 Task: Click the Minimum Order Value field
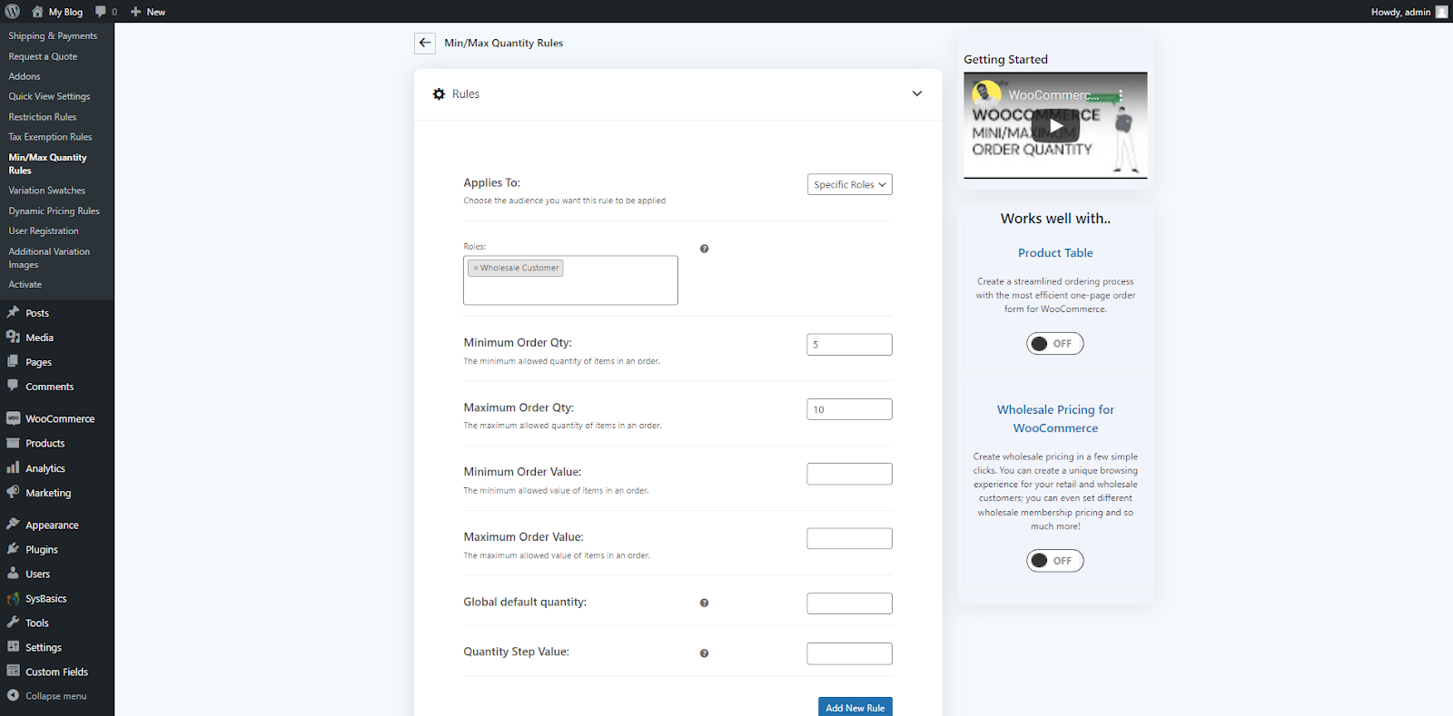[x=850, y=474]
